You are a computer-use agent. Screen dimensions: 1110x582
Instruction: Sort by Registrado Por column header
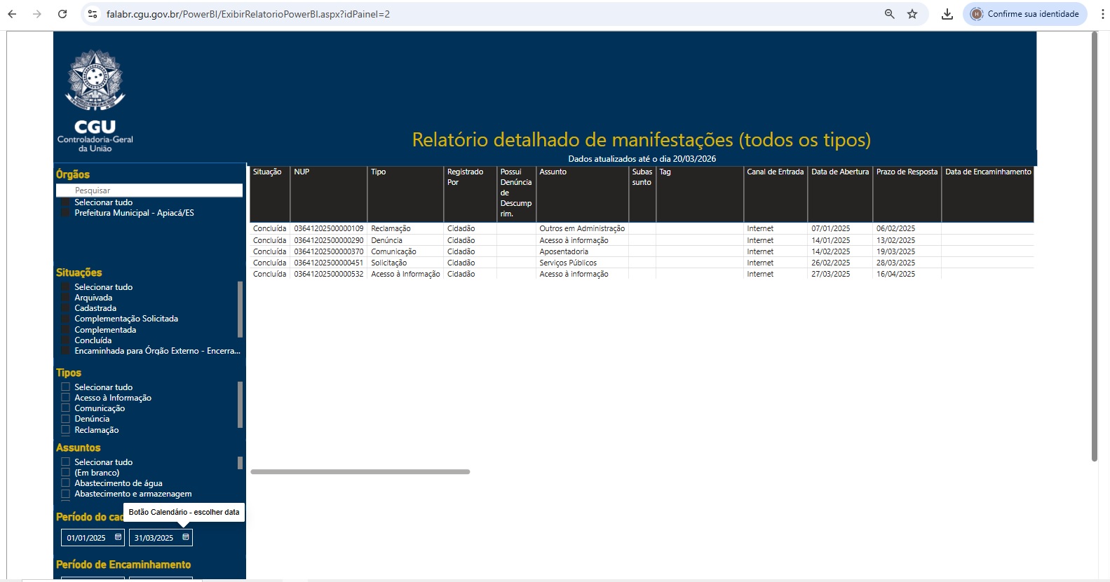(470, 194)
